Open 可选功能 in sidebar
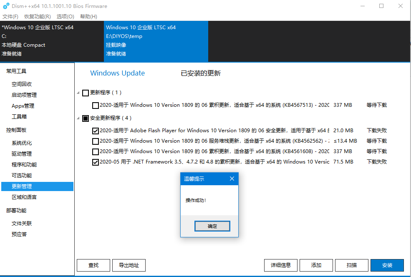Image resolution: width=411 pixels, height=277 pixels. 22,175
